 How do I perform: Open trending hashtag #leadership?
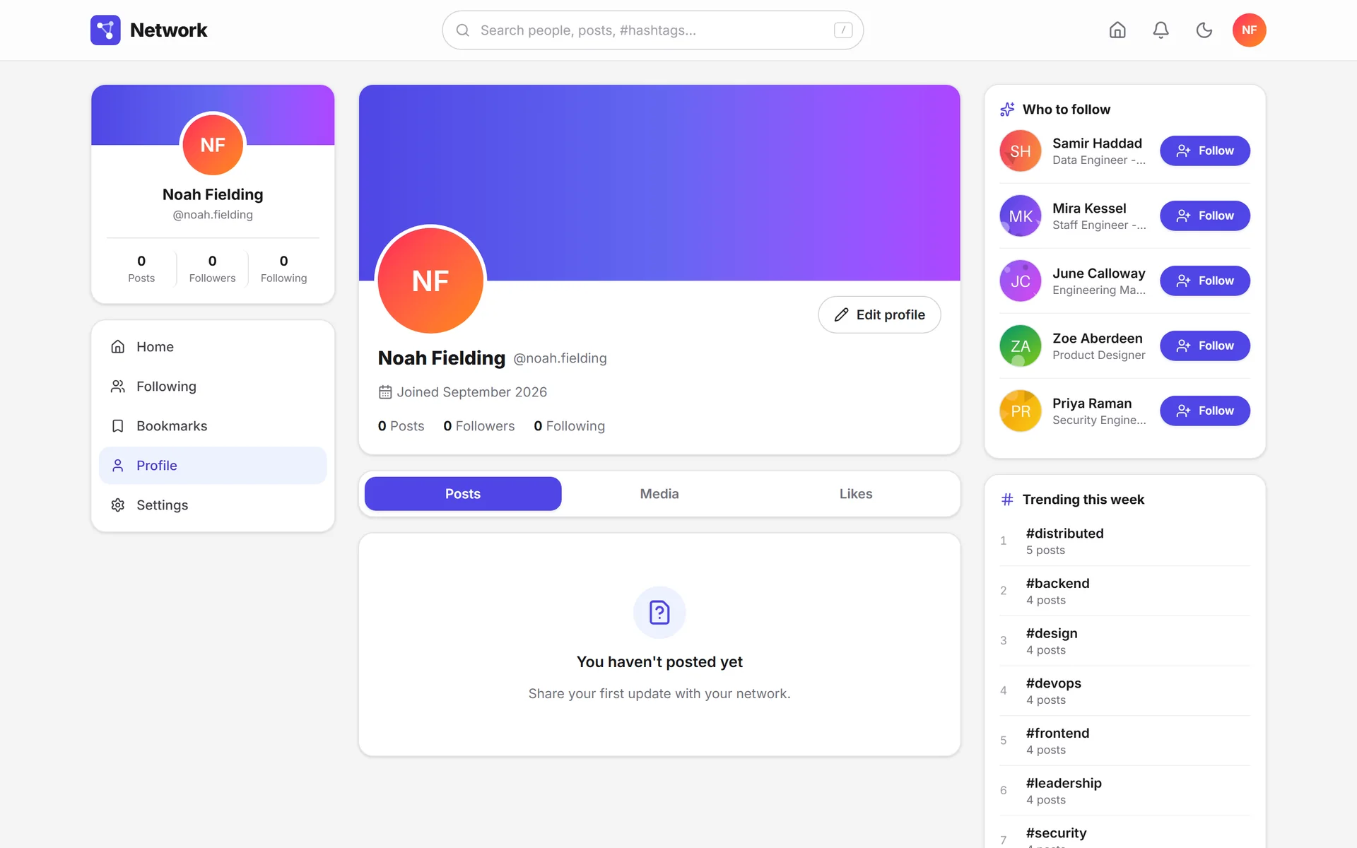click(x=1064, y=784)
